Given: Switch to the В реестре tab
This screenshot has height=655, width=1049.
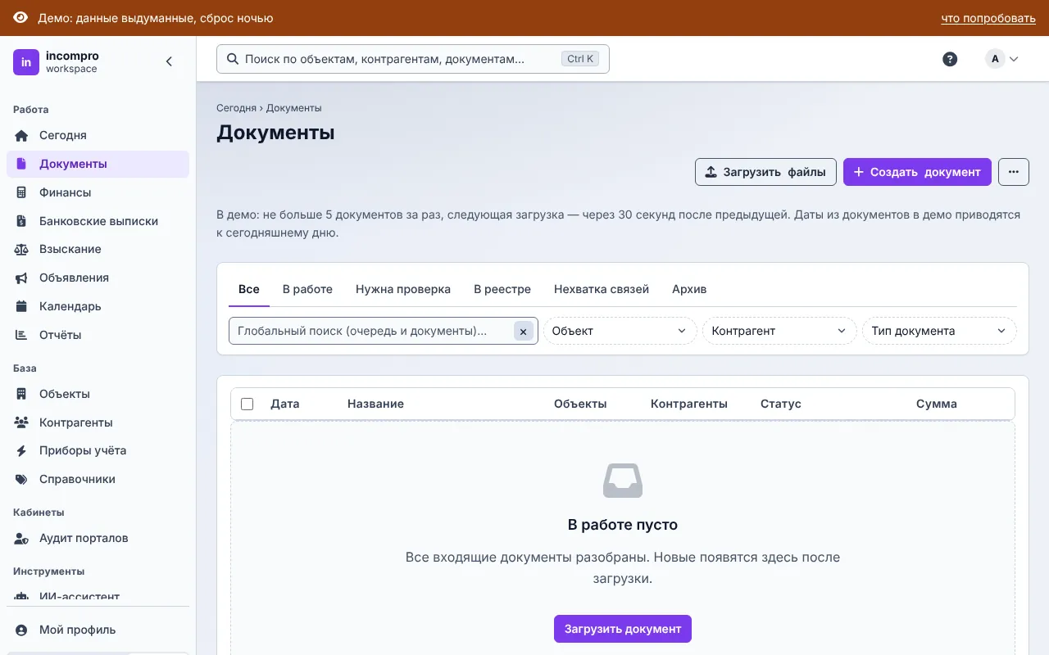Looking at the screenshot, I should (x=502, y=289).
